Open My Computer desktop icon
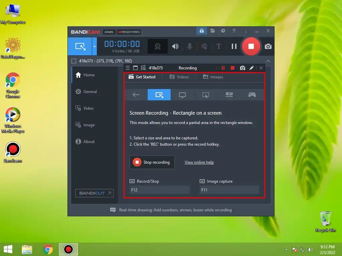 click(x=13, y=13)
